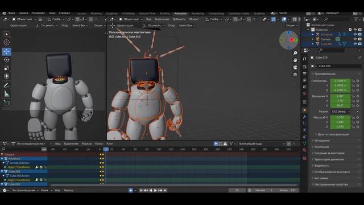Open the Object properties orange tab icon

coord(305,110)
